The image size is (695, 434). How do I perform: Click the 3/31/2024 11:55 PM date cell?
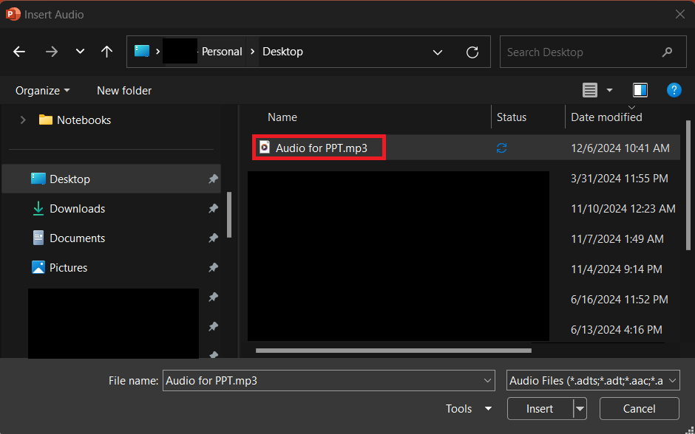pyautogui.click(x=619, y=179)
